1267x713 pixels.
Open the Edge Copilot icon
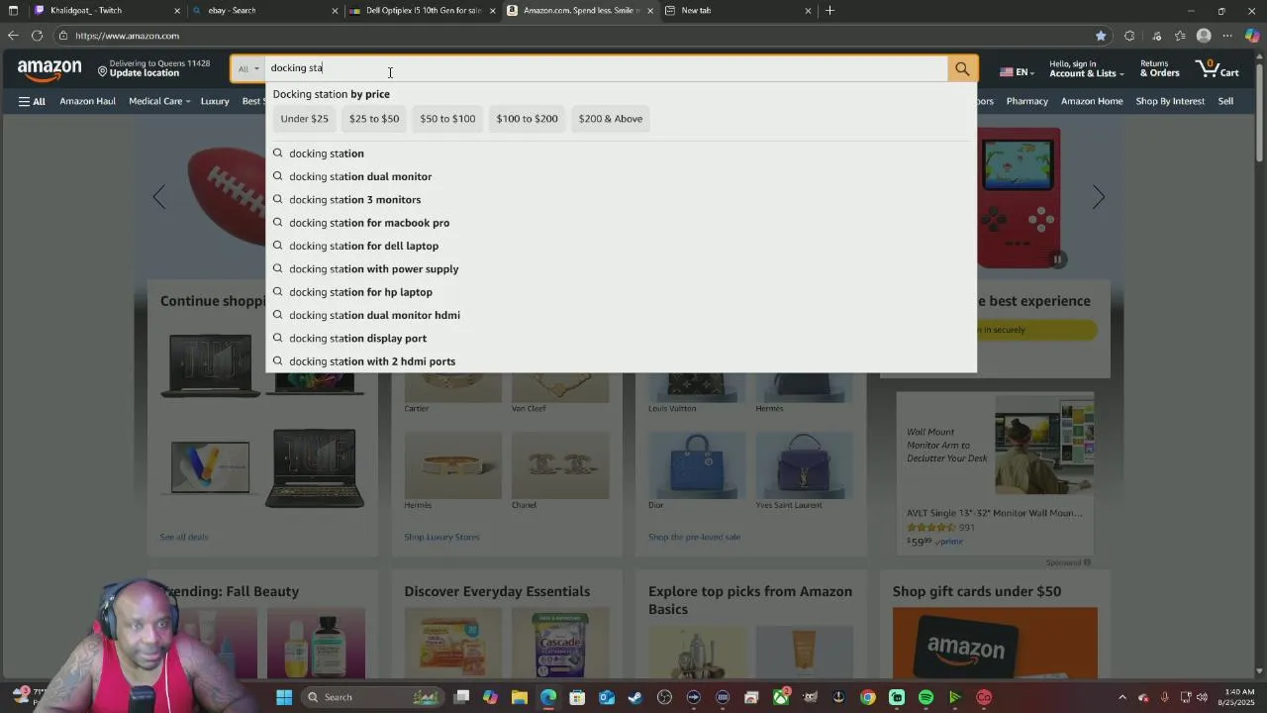pyautogui.click(x=1252, y=36)
